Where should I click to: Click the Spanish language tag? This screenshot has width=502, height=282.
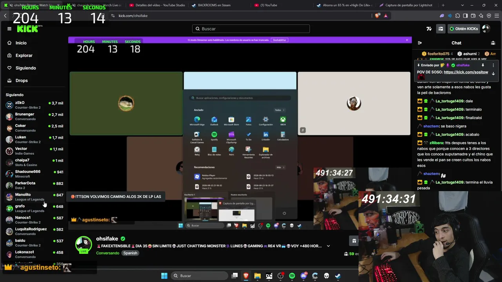pos(130,253)
